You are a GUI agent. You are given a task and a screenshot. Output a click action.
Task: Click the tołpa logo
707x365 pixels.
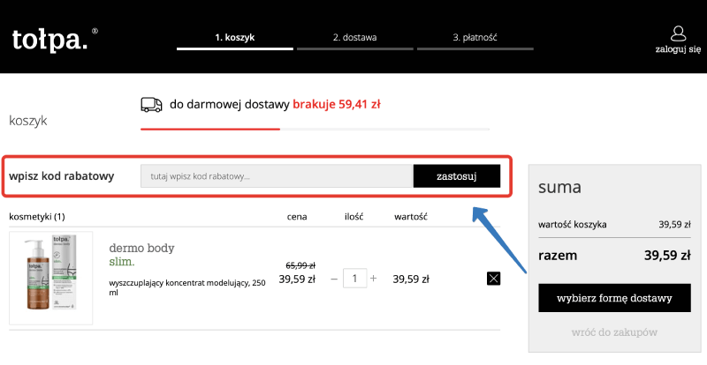click(50, 39)
